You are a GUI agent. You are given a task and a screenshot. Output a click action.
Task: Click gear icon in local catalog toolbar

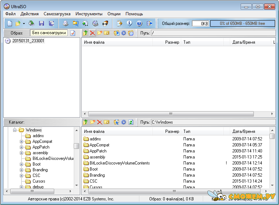(x=124, y=122)
